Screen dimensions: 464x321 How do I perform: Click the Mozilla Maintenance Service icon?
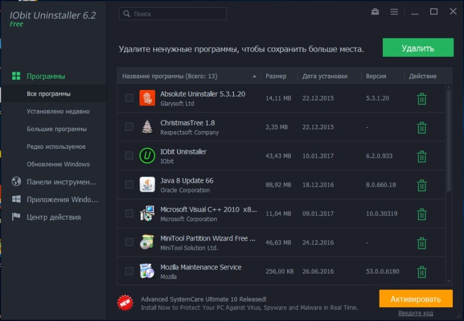(147, 271)
